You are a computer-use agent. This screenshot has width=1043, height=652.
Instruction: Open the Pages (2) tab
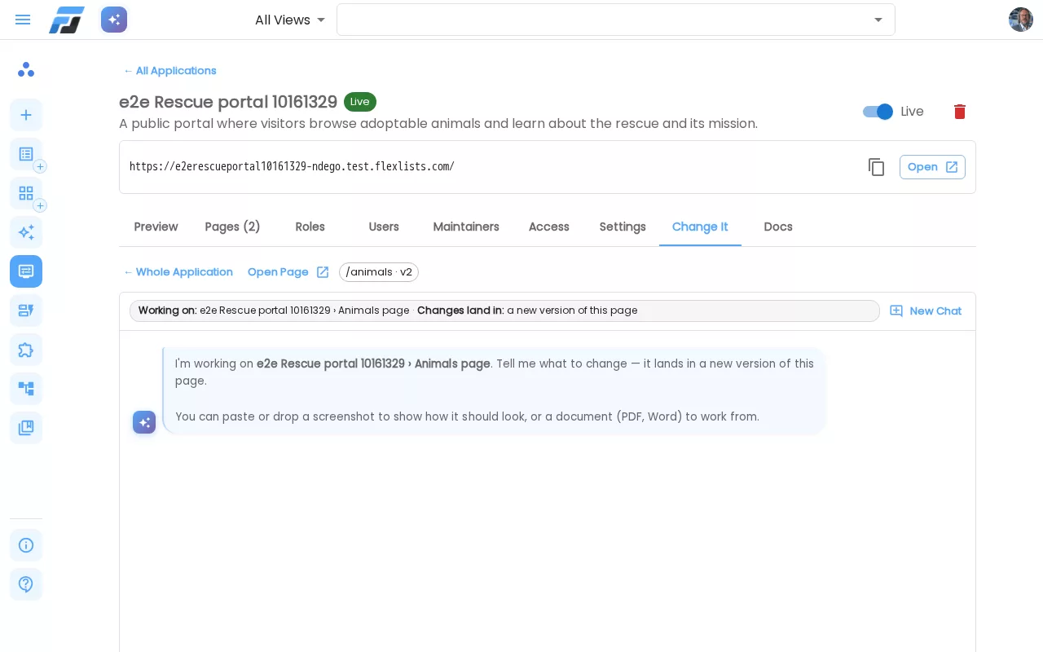pos(232,227)
